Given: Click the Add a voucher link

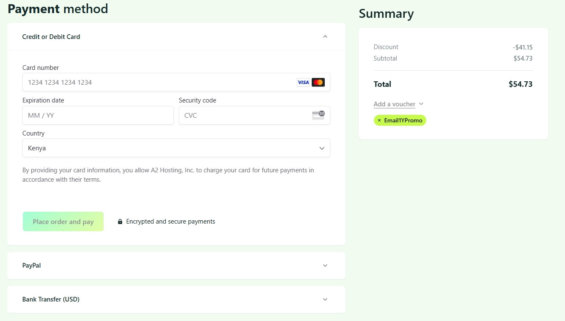Looking at the screenshot, I should coord(395,104).
